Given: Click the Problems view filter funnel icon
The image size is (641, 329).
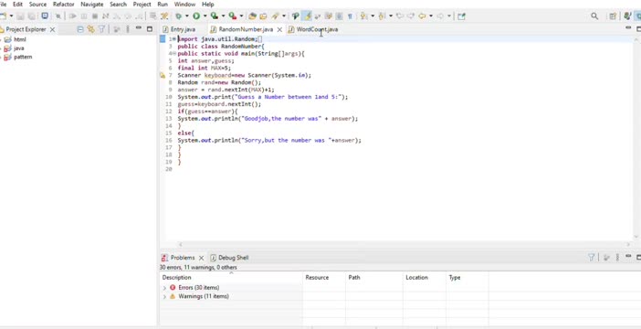Looking at the screenshot, I should (591, 258).
